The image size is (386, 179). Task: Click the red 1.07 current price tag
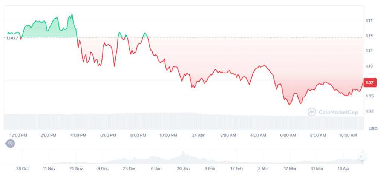370,83
